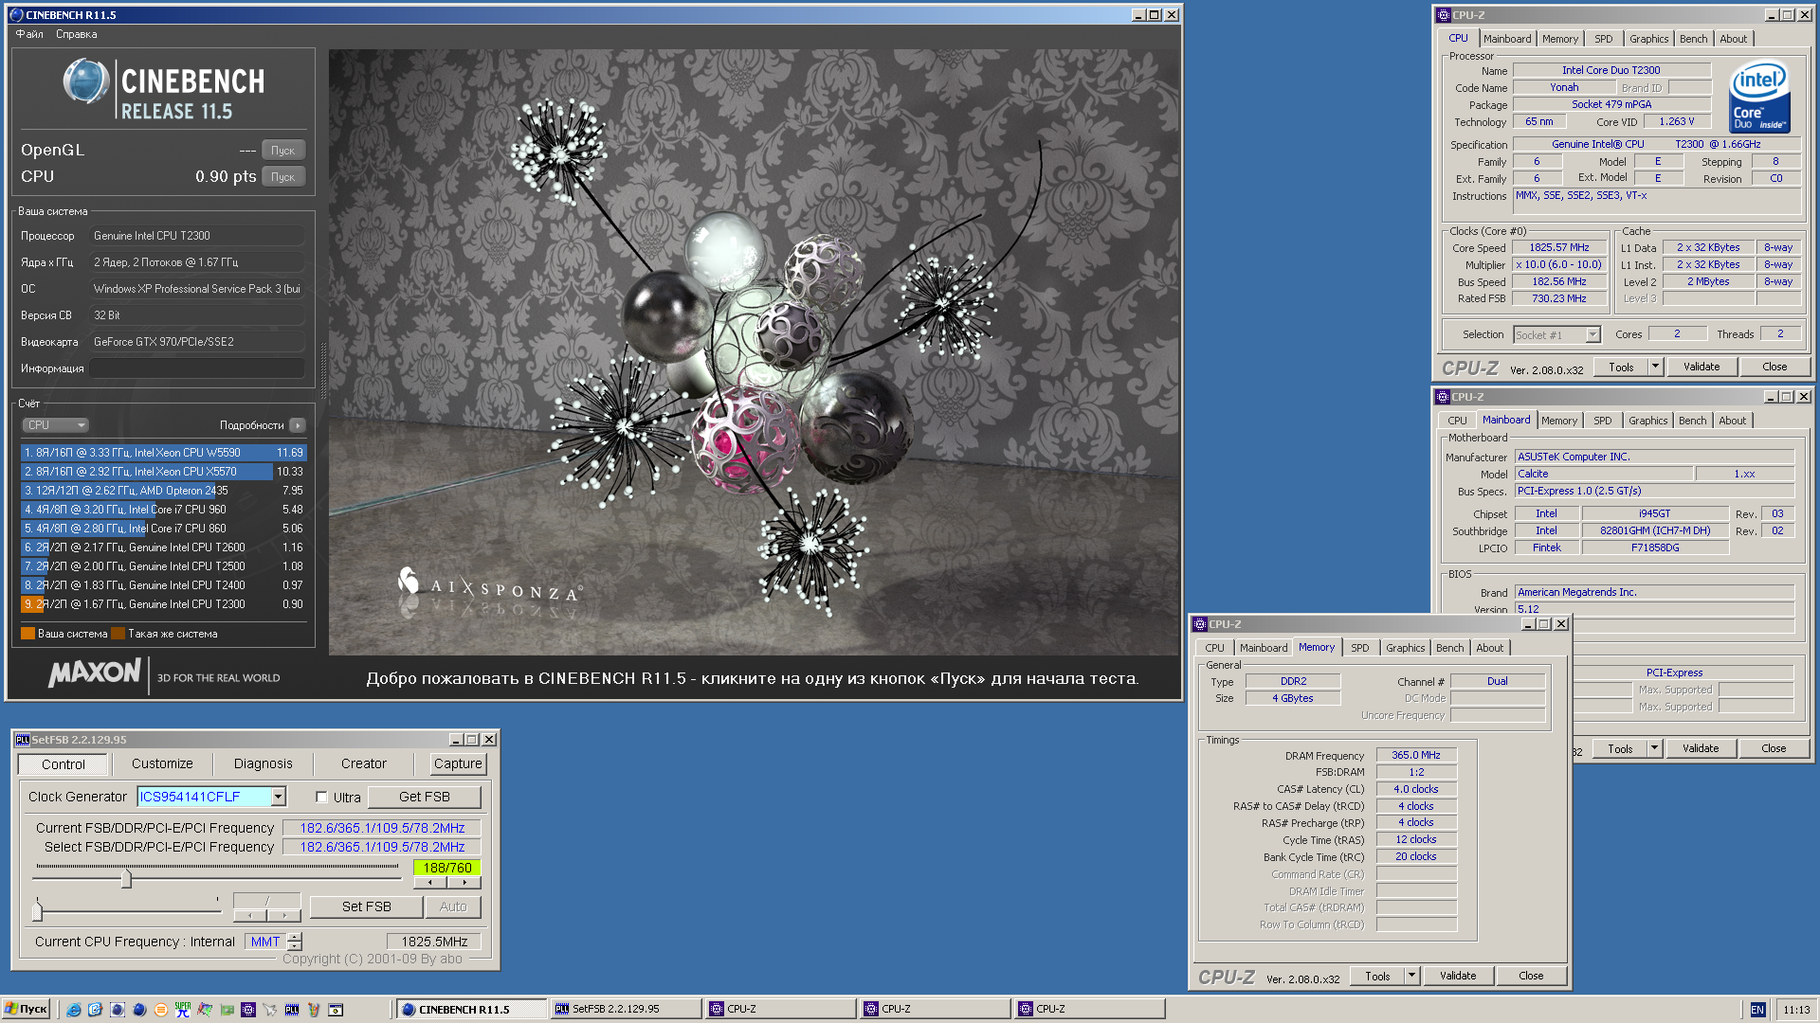
Task: Switch to Diagnosis tab in SetFSB
Action: pyautogui.click(x=263, y=763)
